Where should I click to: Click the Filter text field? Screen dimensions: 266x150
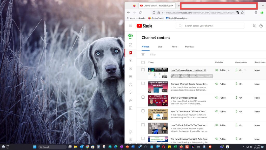coord(153,54)
